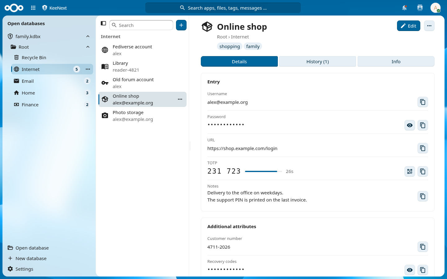Image resolution: width=447 pixels, height=279 pixels.
Task: Open the Internet group actions menu
Action: 88,69
